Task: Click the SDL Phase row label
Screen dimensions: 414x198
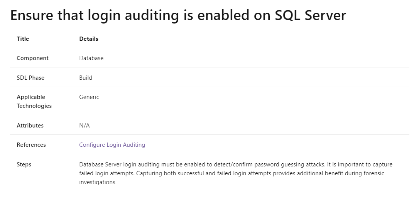Action: [30, 78]
